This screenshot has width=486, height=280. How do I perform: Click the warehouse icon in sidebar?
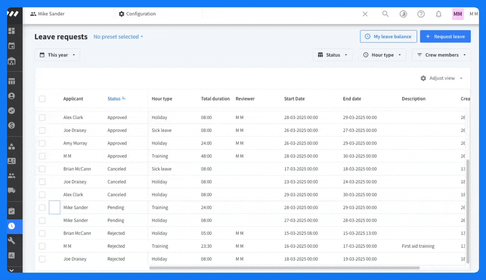[12, 61]
